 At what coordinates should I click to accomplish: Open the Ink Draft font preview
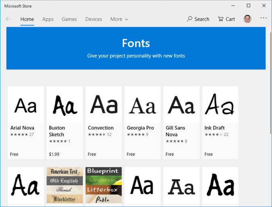220,105
